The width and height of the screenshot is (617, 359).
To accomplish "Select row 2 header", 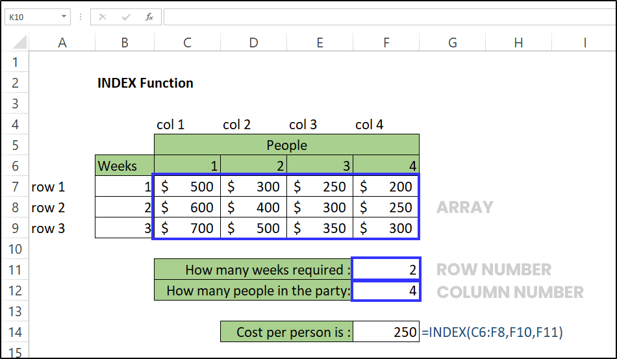I will click(x=15, y=82).
